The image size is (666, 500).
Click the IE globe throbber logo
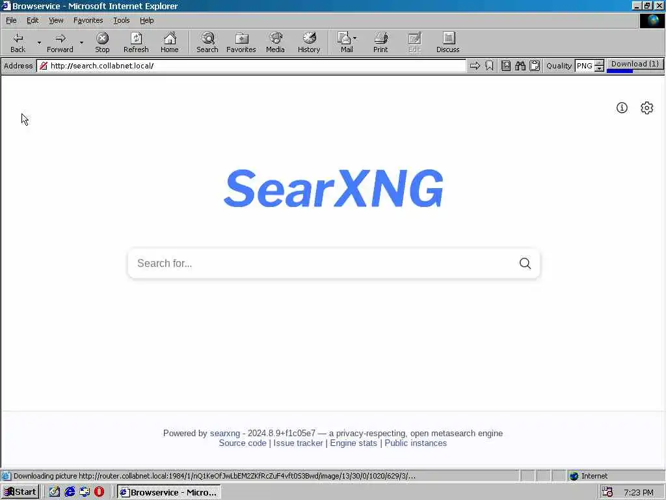coord(652,20)
